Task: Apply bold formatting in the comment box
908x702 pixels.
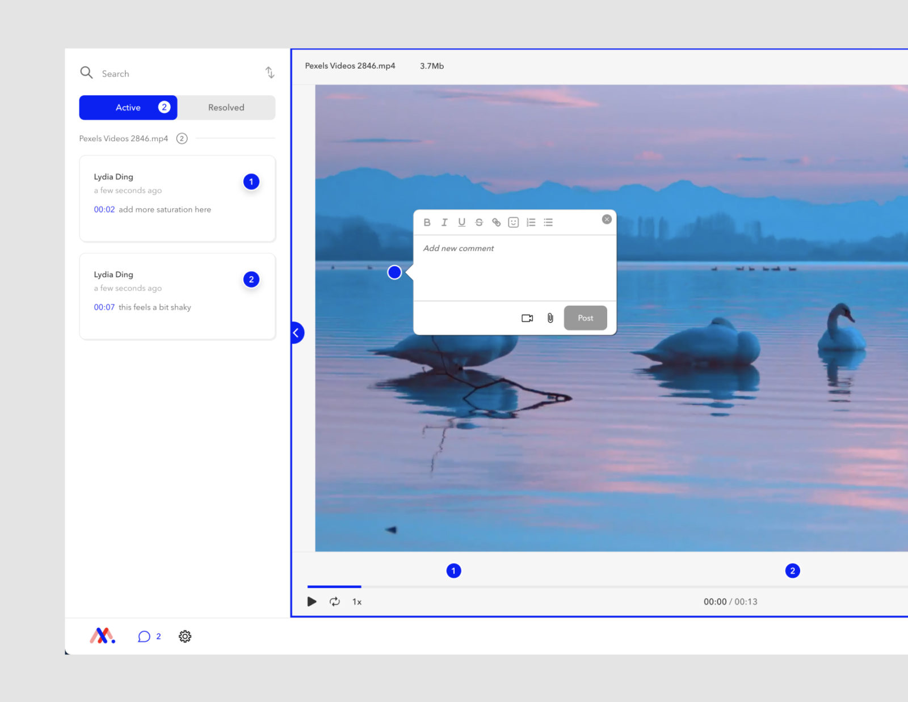Action: (x=427, y=222)
